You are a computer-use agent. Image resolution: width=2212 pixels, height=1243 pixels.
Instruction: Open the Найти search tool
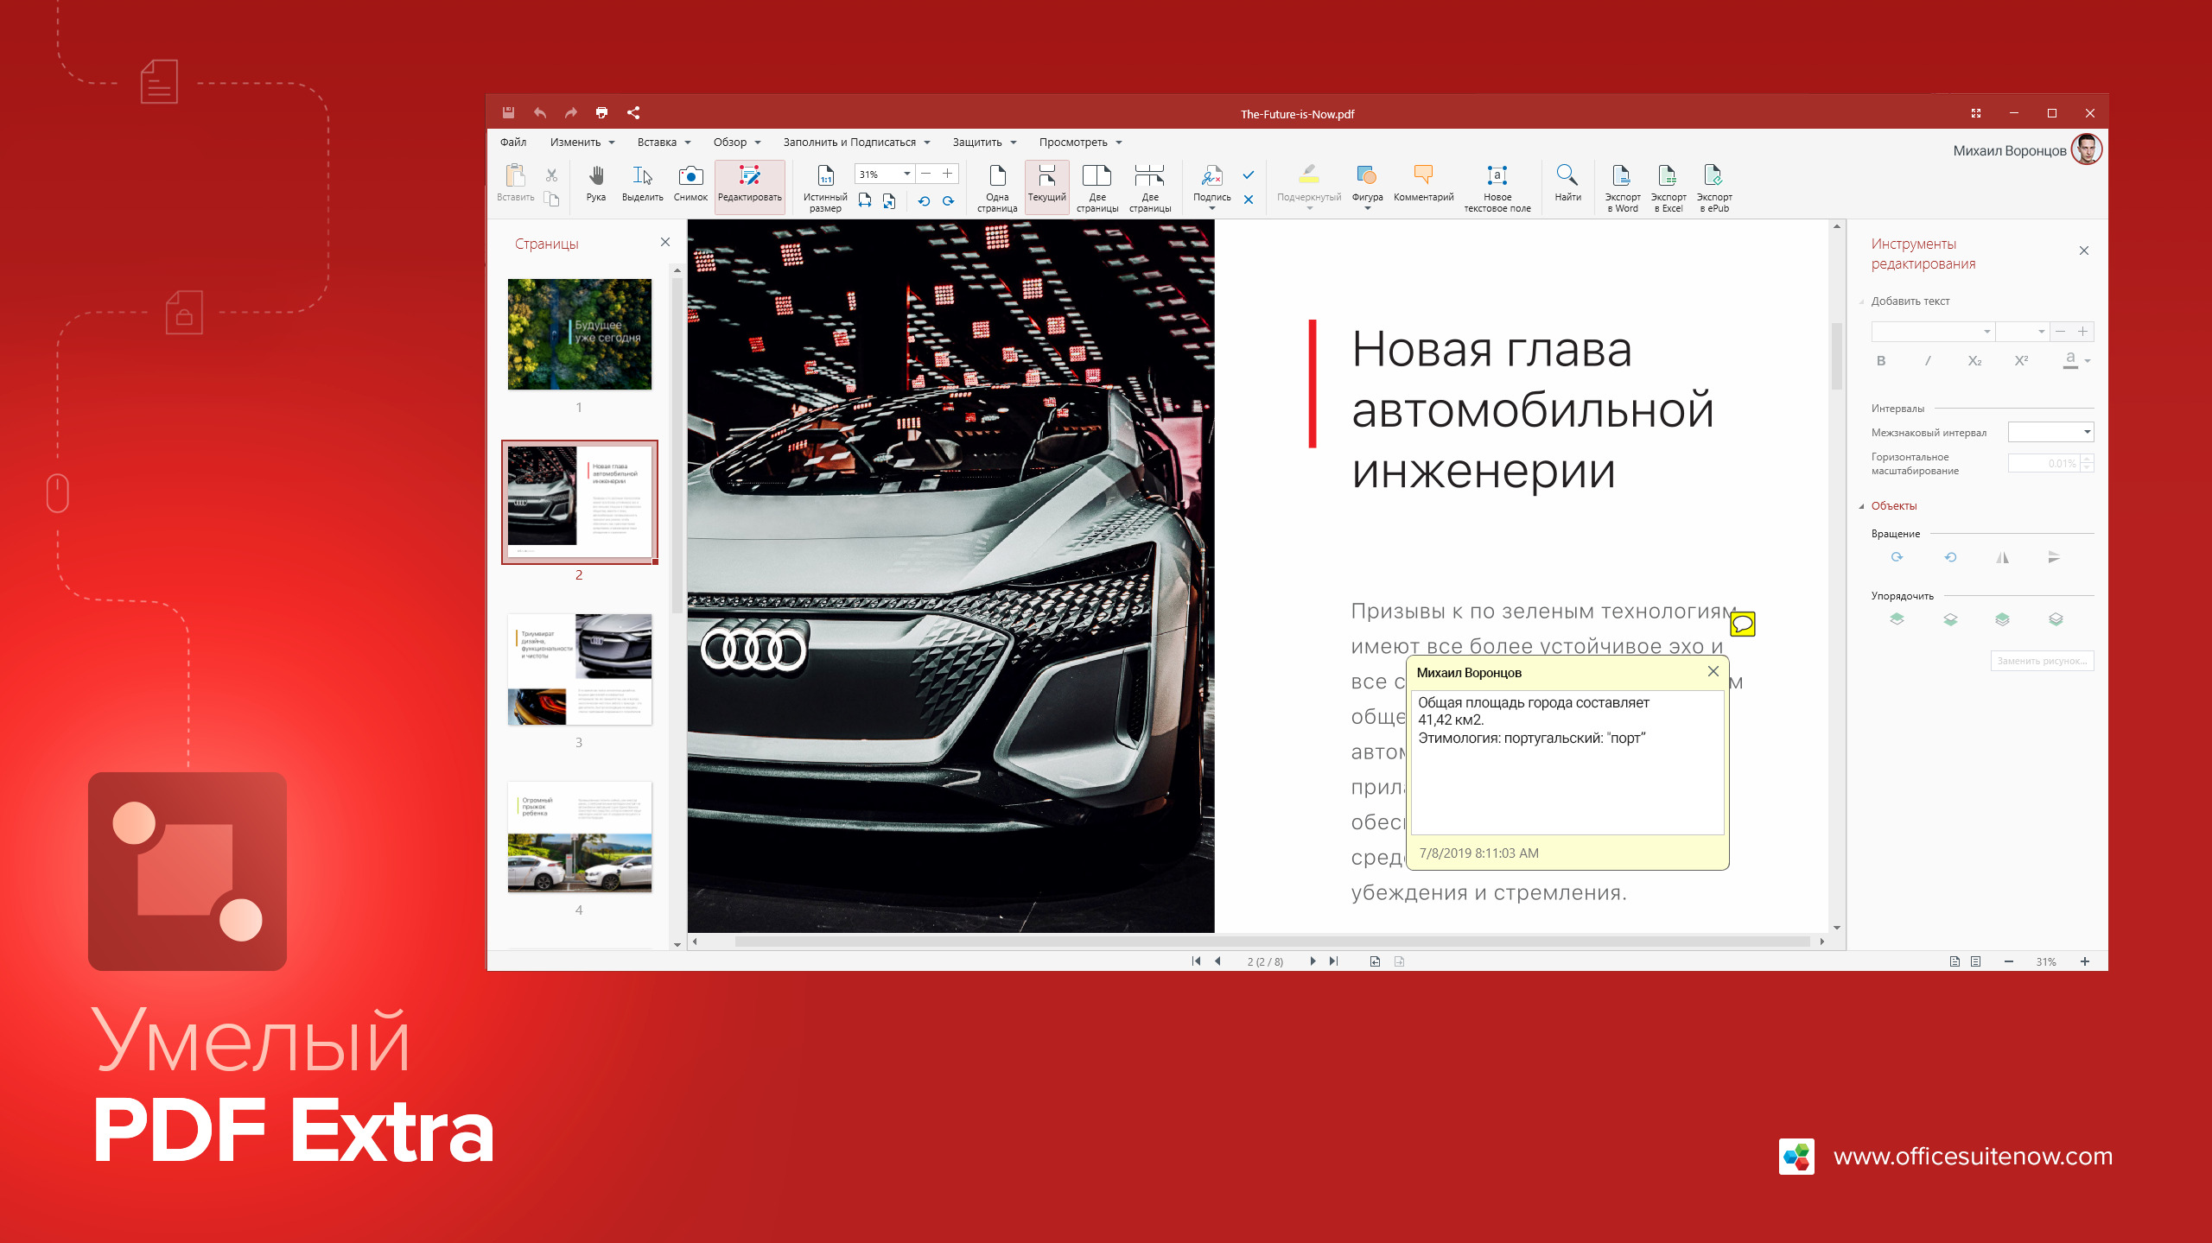(1567, 183)
